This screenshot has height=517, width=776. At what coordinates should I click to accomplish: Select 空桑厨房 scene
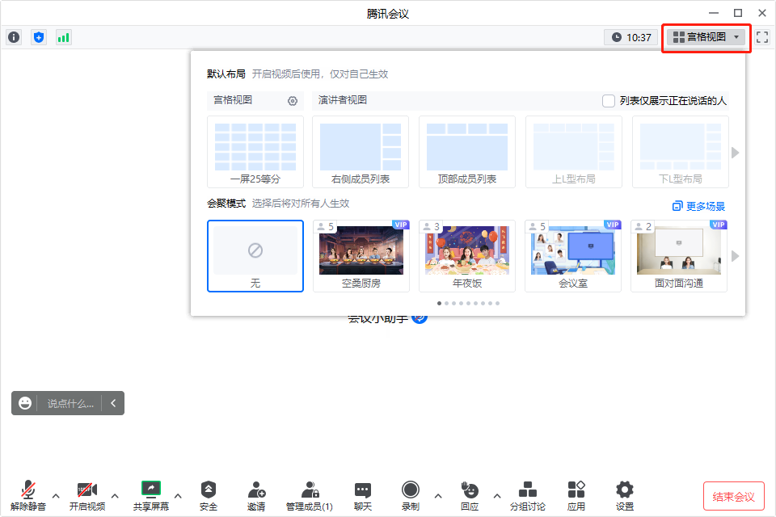pos(361,256)
